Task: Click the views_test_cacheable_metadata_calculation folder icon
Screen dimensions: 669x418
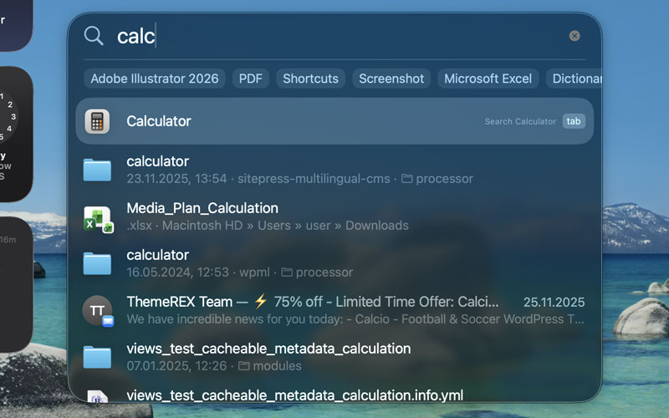Action: pyautogui.click(x=97, y=356)
